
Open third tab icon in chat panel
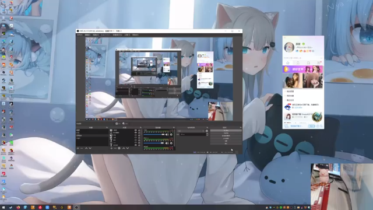(x=308, y=63)
